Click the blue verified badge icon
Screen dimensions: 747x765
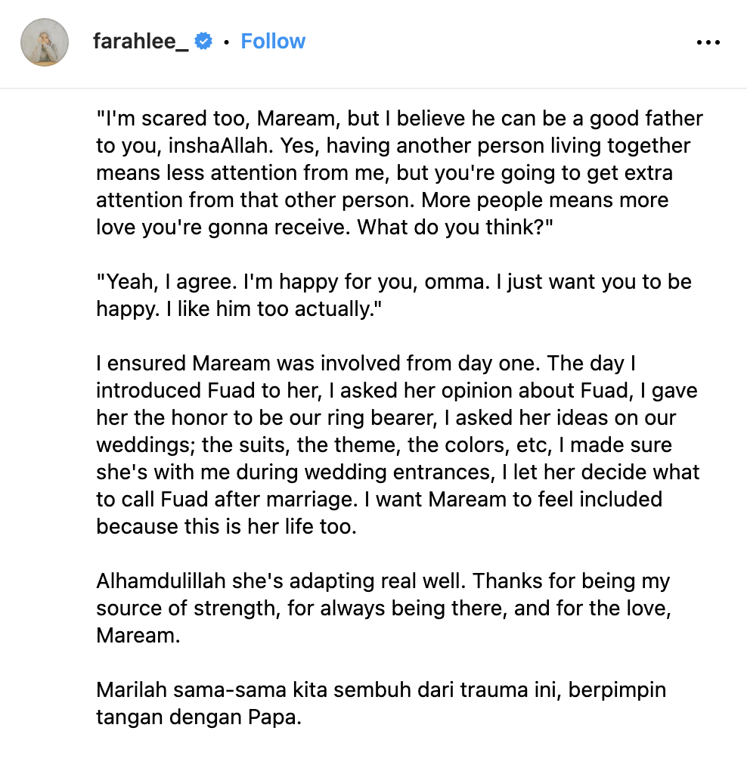click(203, 42)
